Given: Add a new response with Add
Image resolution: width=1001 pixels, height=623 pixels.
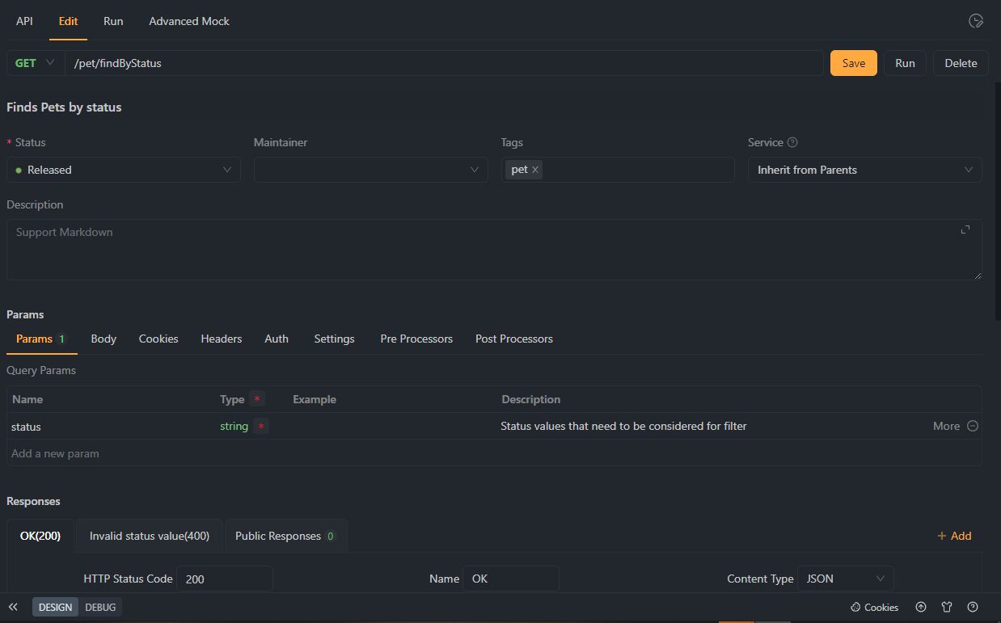Looking at the screenshot, I should (x=954, y=536).
